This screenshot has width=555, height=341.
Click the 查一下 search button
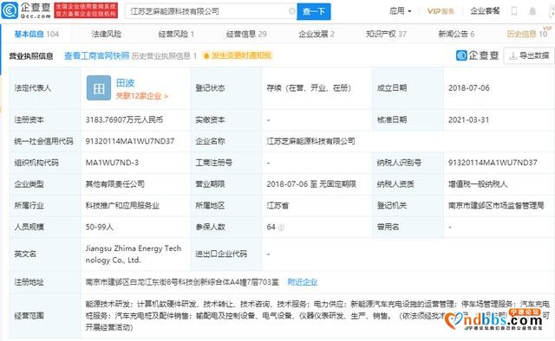(x=314, y=11)
